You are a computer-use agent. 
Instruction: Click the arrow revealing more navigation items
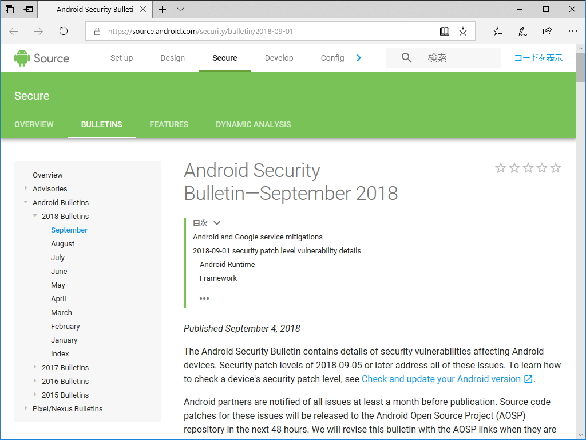(359, 58)
